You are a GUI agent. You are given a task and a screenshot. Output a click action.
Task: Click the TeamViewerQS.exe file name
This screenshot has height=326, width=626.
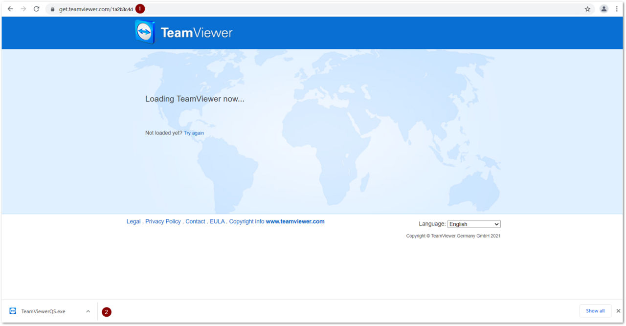43,311
